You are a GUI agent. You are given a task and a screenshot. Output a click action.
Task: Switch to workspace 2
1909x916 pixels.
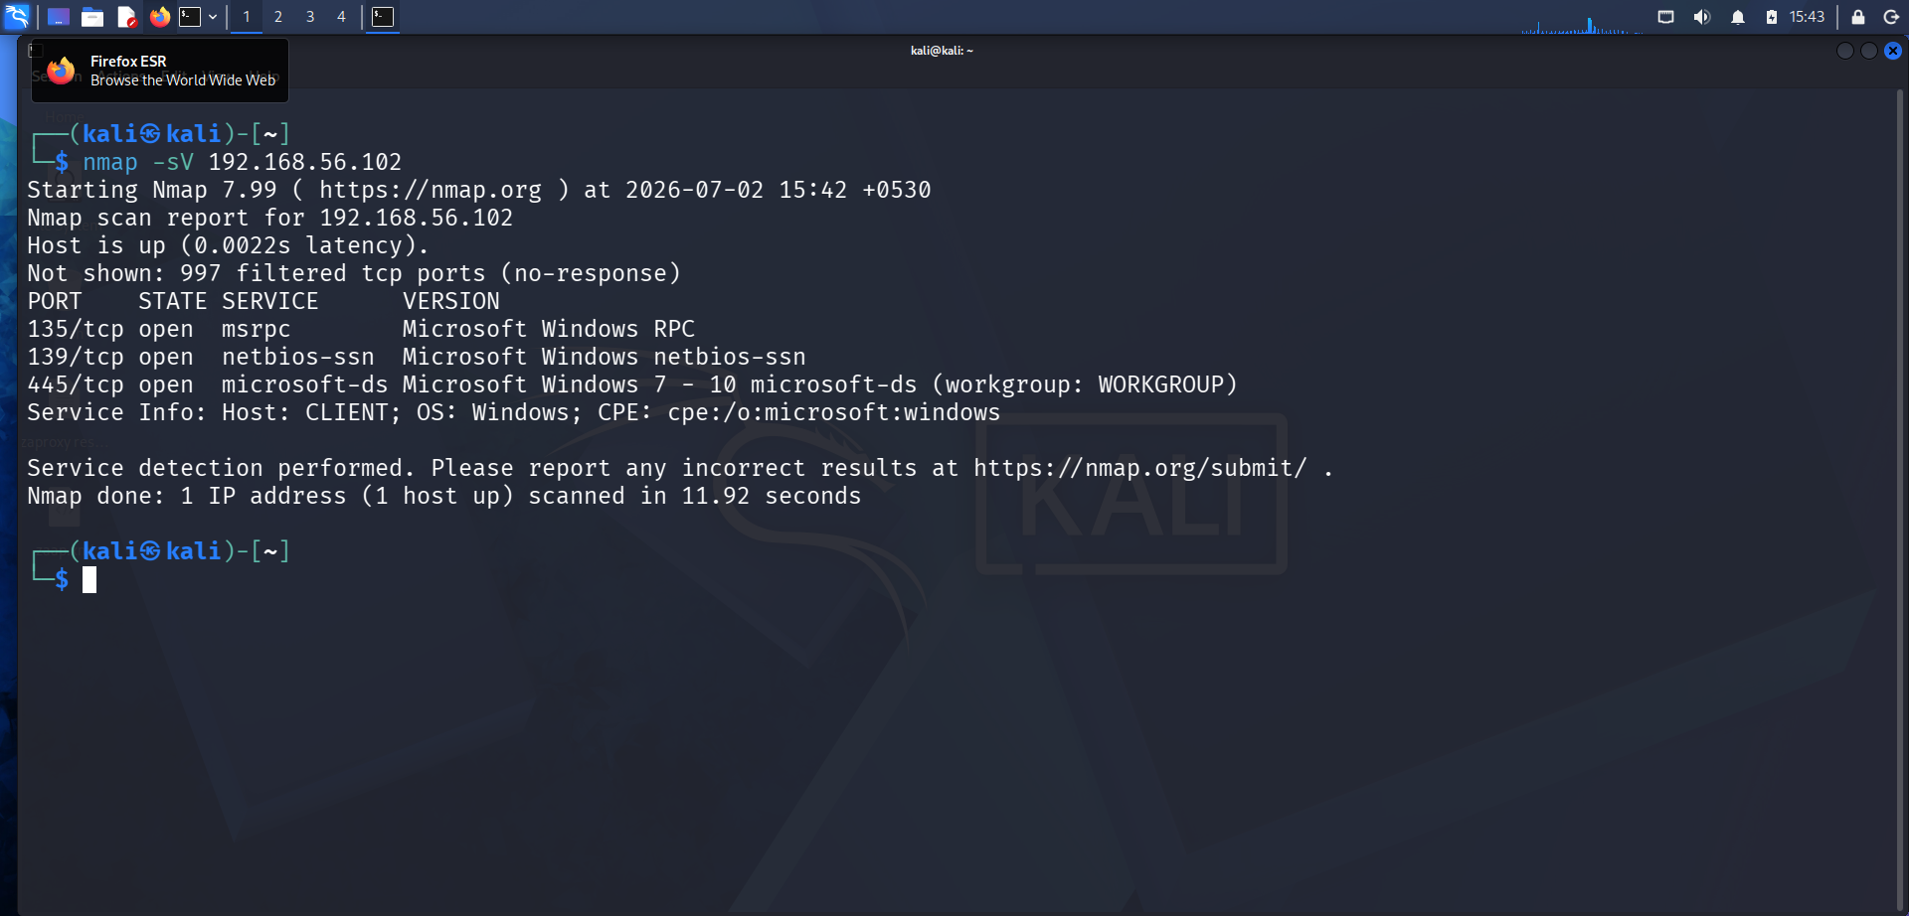[278, 17]
